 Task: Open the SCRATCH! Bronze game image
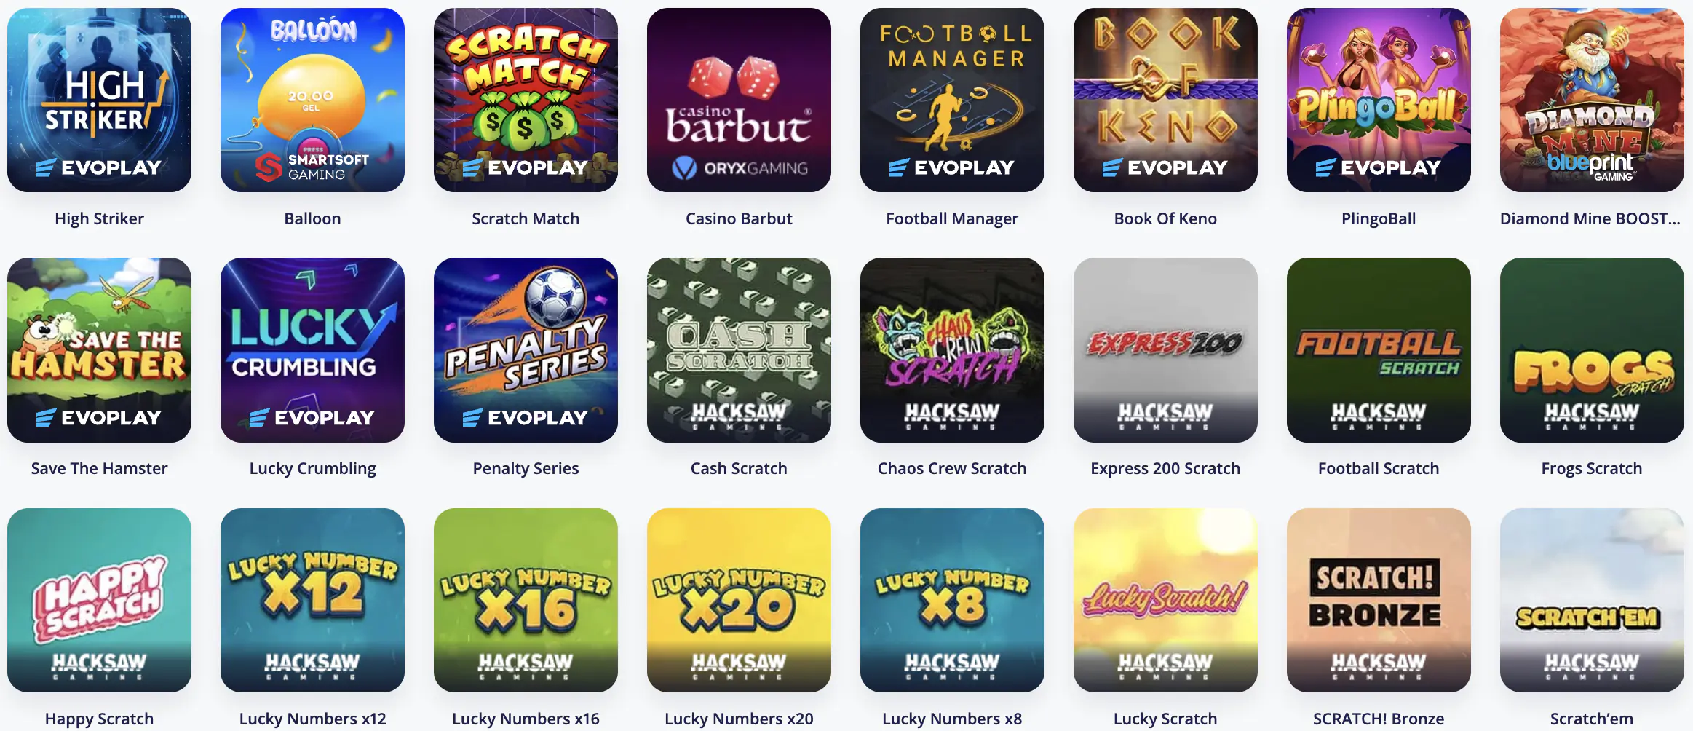pyautogui.click(x=1379, y=600)
